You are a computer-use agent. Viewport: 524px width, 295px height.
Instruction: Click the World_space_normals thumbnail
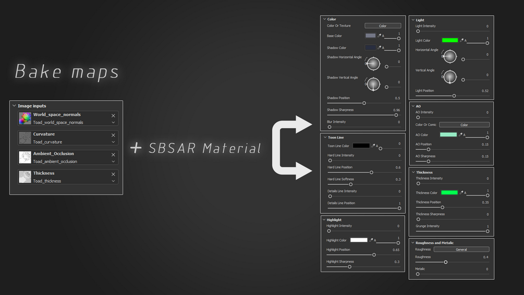click(25, 118)
